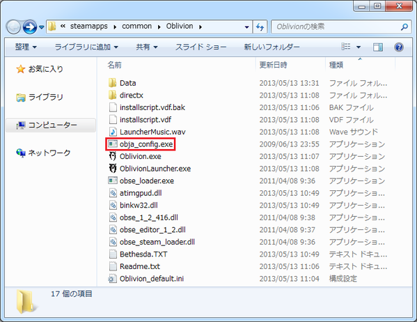The image size is (417, 322).
Task: Click the Bethesda.TXT document icon
Action: point(113,254)
